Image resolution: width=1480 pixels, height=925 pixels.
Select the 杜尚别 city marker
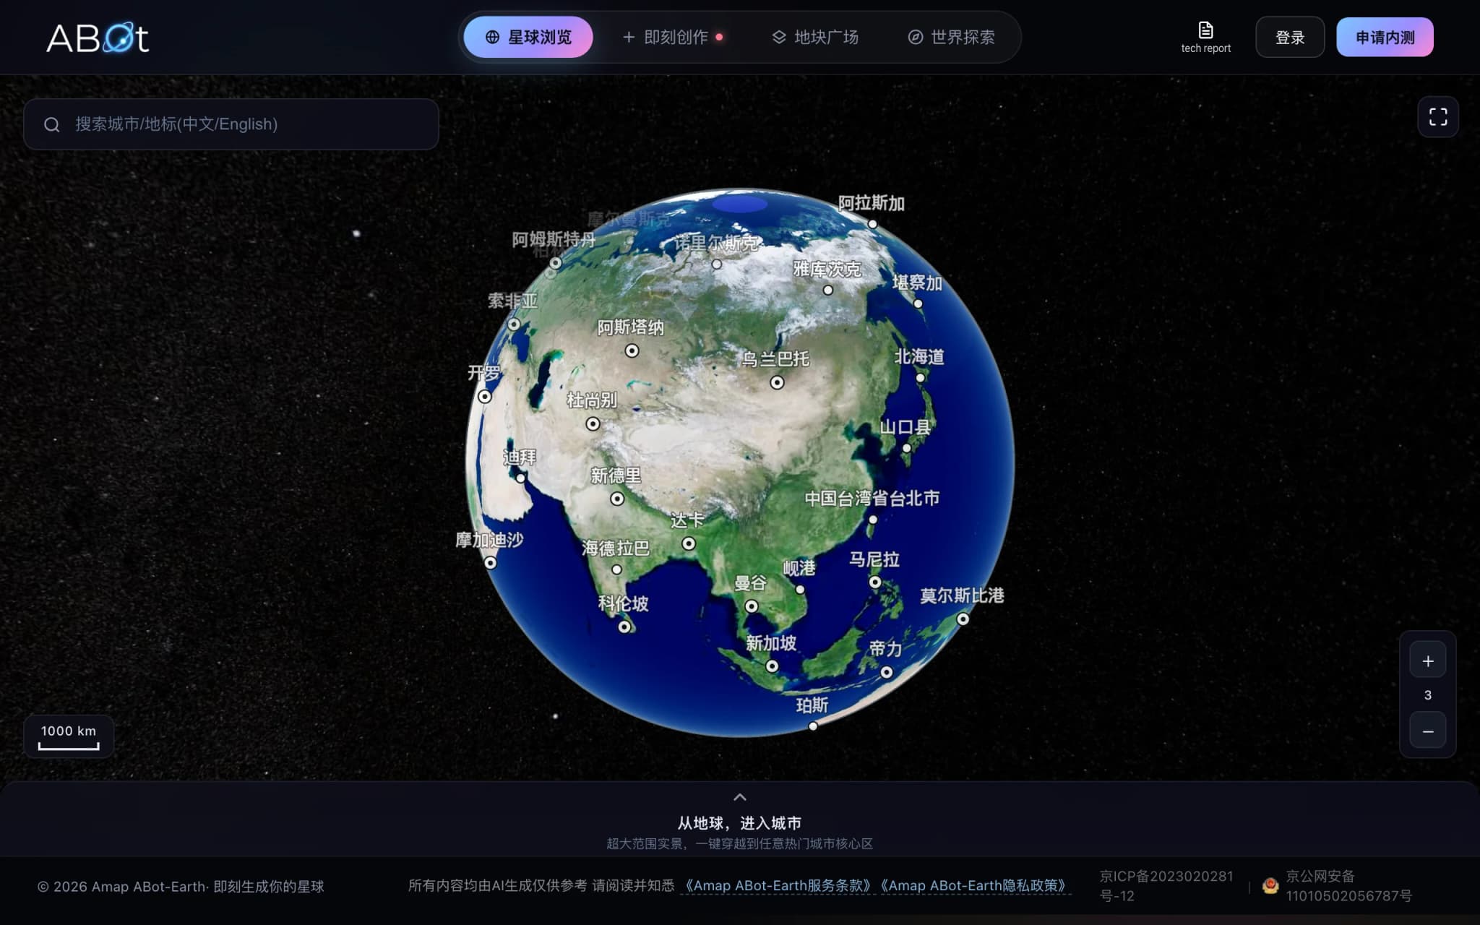click(x=593, y=424)
